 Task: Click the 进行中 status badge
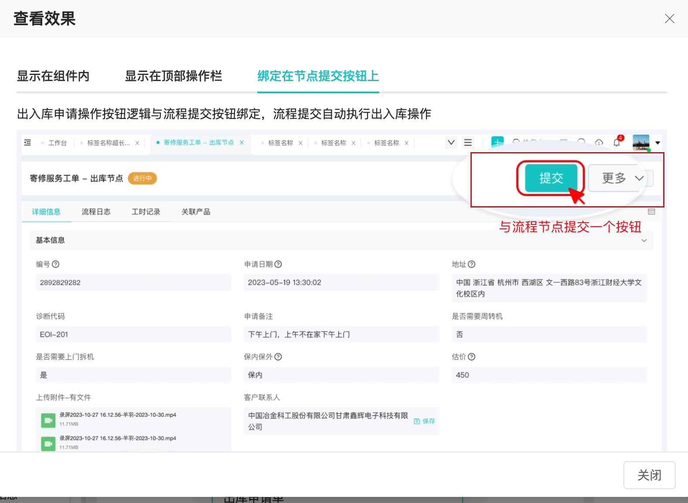(142, 178)
